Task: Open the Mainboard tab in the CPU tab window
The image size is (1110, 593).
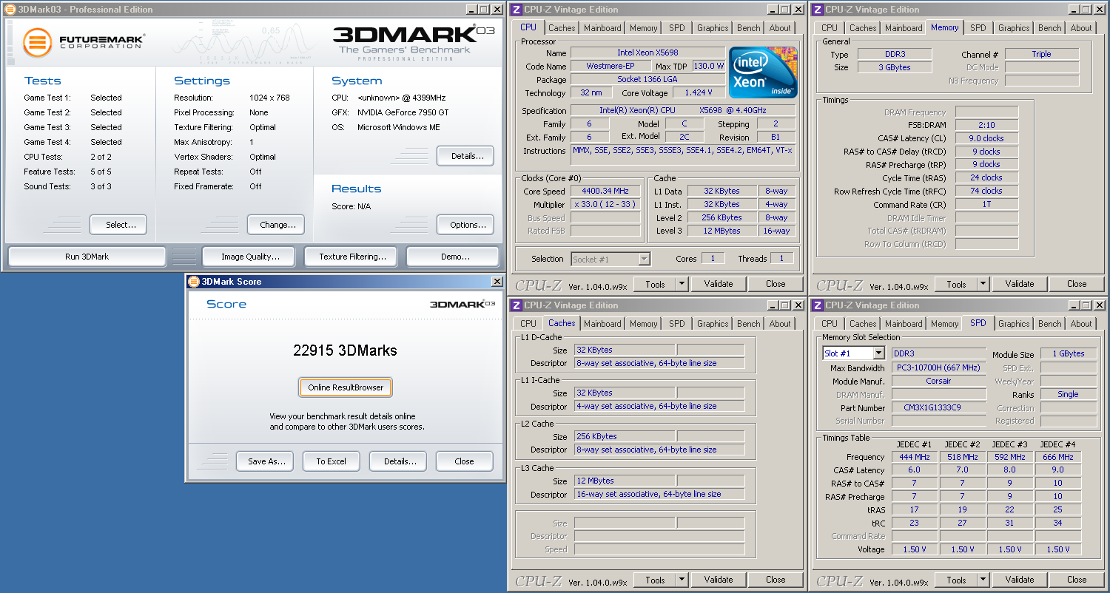Action: (x=602, y=28)
